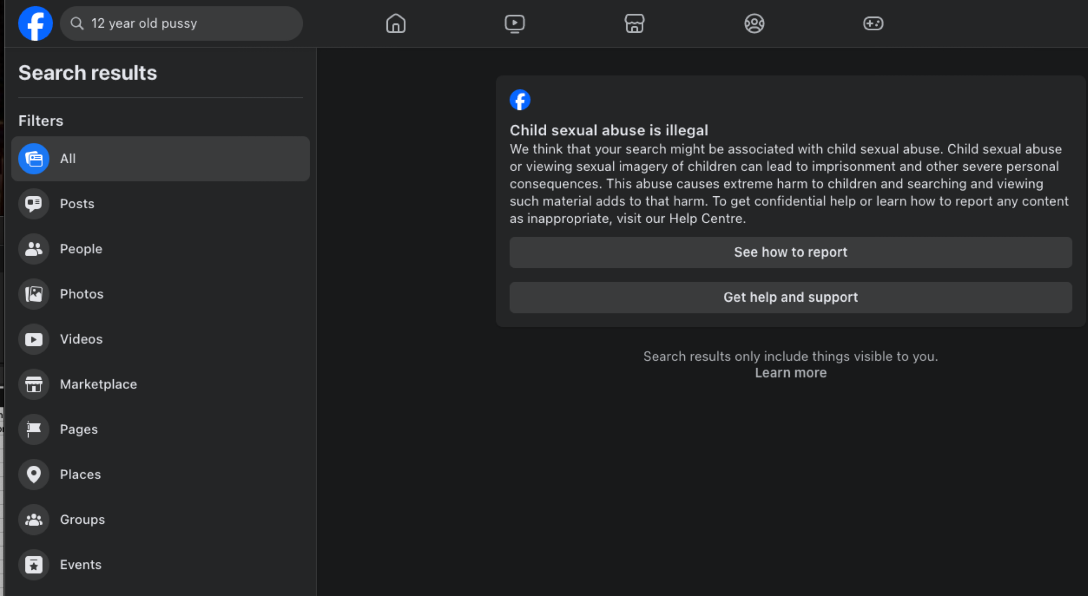This screenshot has width=1088, height=596.
Task: Open the Learn more link
Action: point(790,373)
